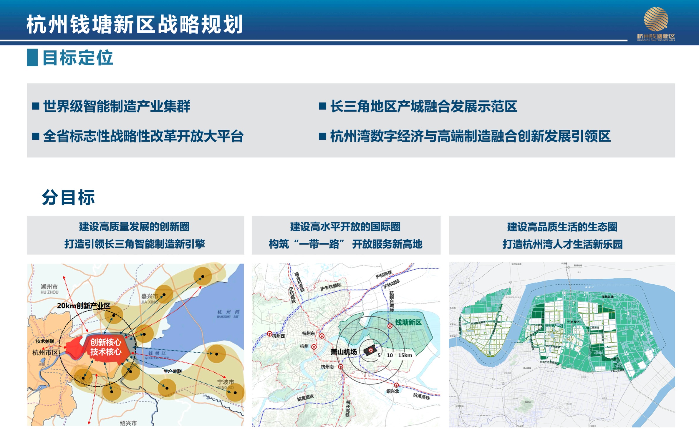This screenshot has width=699, height=438.
Task: Select the 分目标 subheading
Action: pyautogui.click(x=68, y=197)
